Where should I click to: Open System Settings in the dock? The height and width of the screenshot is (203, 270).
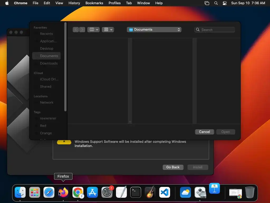pyautogui.click(x=107, y=192)
